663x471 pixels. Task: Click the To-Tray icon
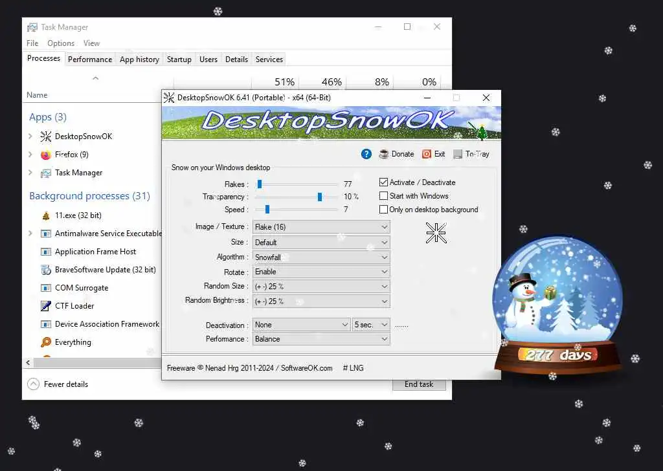tap(458, 154)
